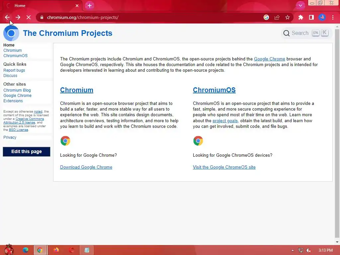Open a new tab with the plus button
340x255 pixels.
(x=90, y=6)
